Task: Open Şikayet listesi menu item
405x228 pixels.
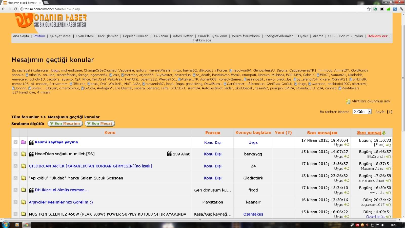Action: coord(60,36)
